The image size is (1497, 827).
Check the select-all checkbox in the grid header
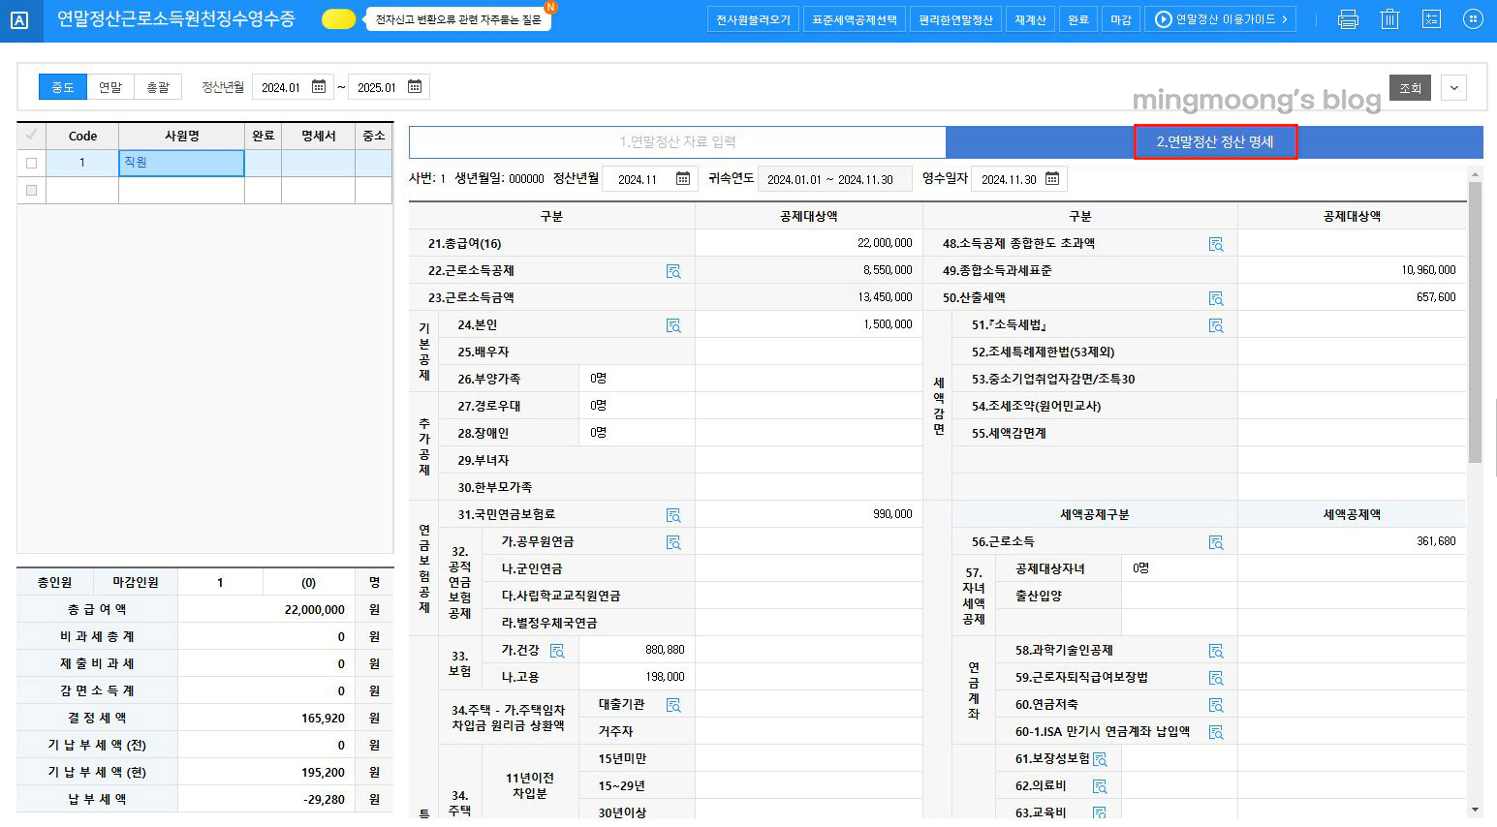pos(30,136)
